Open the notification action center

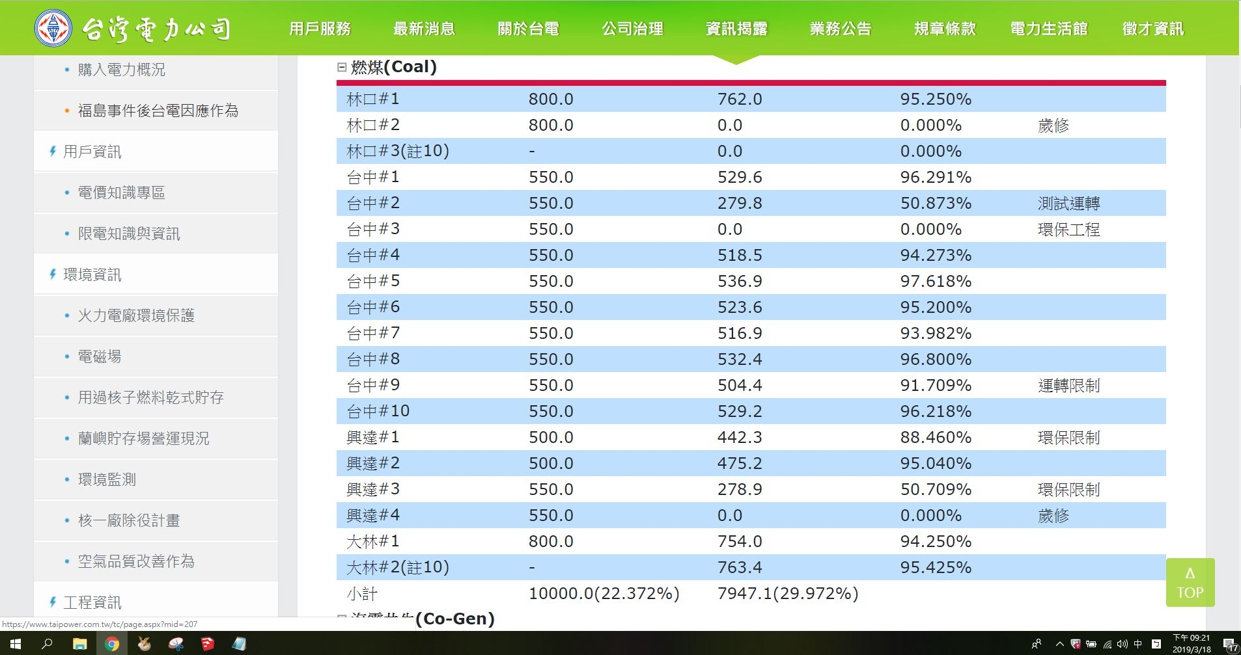coord(1230,645)
